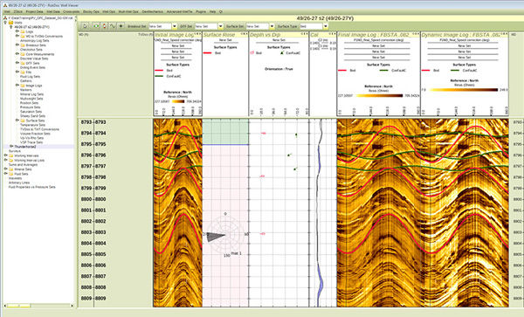Click the Breakout Sets folder icon
The image size is (524, 317).
click(23, 45)
